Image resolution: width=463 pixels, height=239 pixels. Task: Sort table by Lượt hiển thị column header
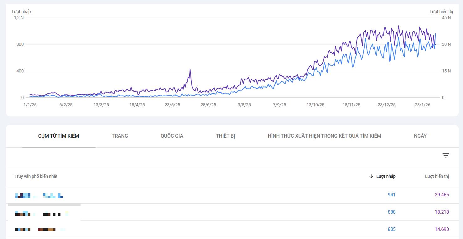[437, 176]
